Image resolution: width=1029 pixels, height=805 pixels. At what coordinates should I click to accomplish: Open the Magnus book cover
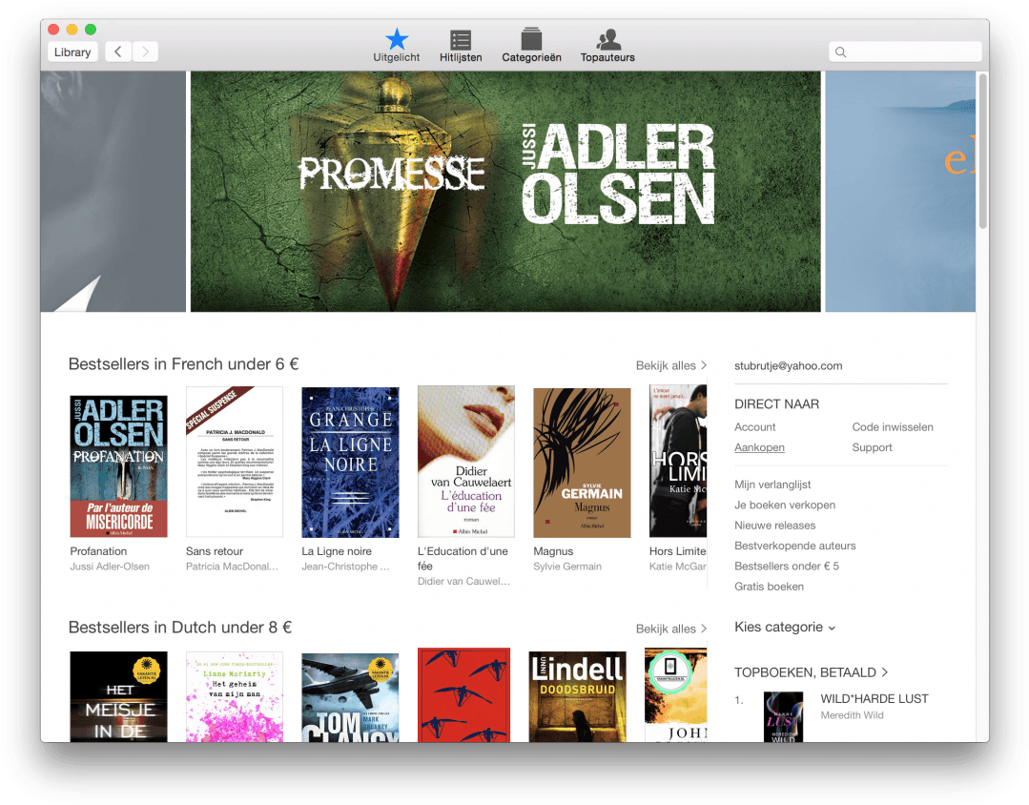pyautogui.click(x=582, y=463)
